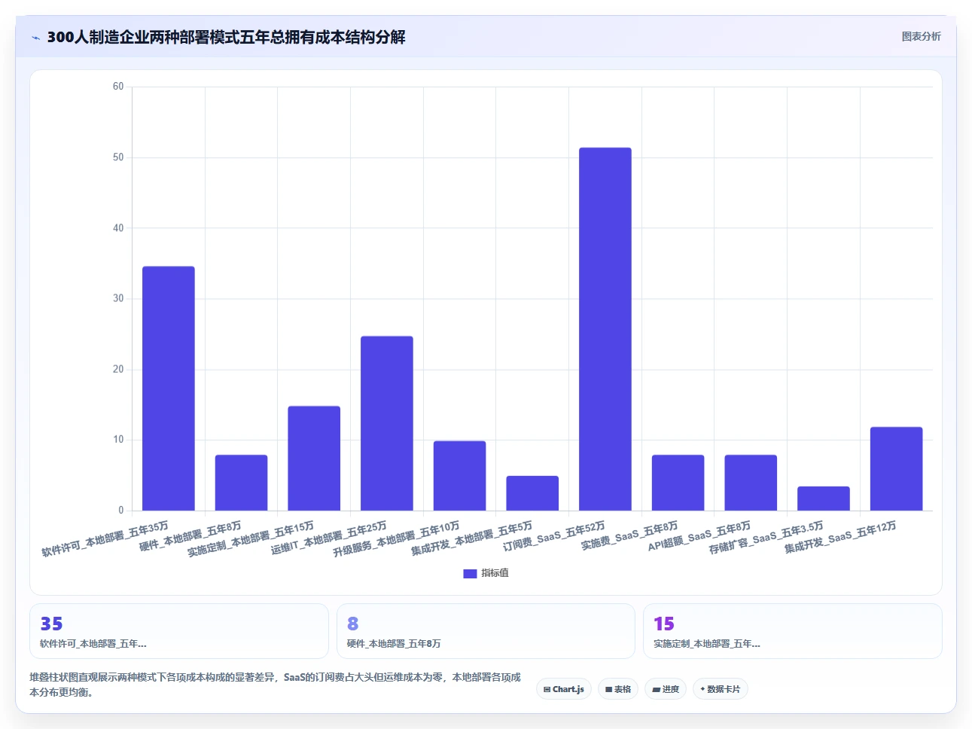
Task: Select the 进度 tag chip
Action: pos(666,689)
